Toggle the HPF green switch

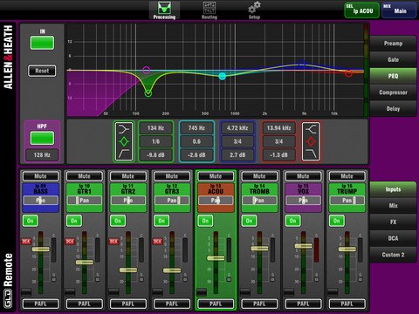42,138
